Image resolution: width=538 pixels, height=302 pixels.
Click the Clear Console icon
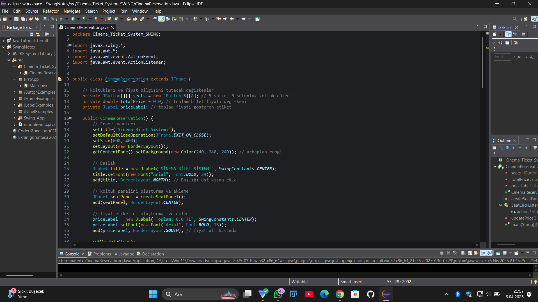(x=463, y=253)
